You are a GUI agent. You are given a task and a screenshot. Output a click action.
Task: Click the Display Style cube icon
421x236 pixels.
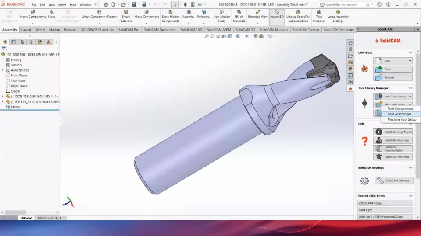click(x=238, y=36)
